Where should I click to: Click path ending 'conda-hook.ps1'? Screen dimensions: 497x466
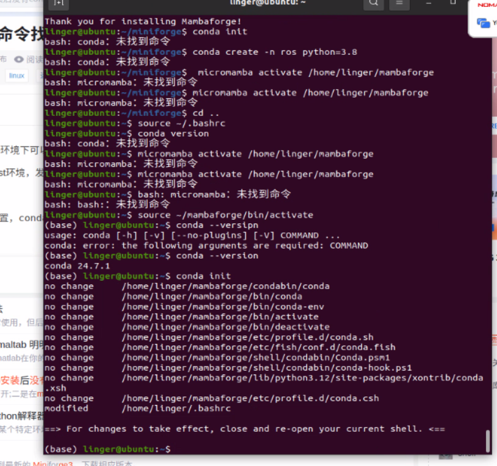pos(267,368)
